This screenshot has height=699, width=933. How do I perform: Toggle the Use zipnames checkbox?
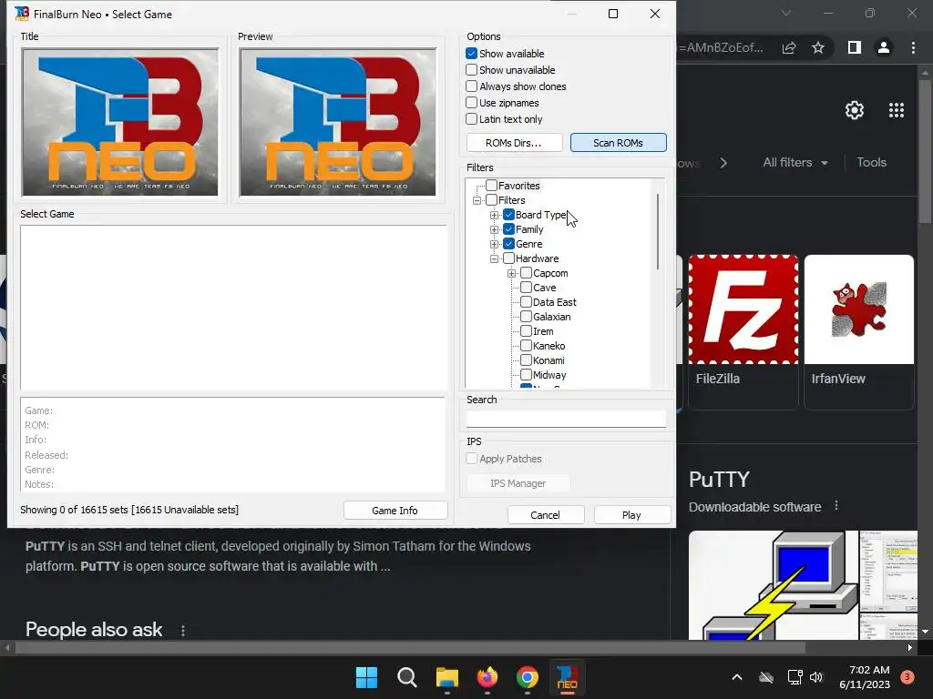click(x=471, y=102)
